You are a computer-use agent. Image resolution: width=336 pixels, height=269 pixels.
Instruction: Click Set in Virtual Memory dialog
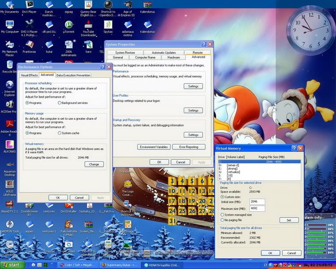(x=289, y=220)
